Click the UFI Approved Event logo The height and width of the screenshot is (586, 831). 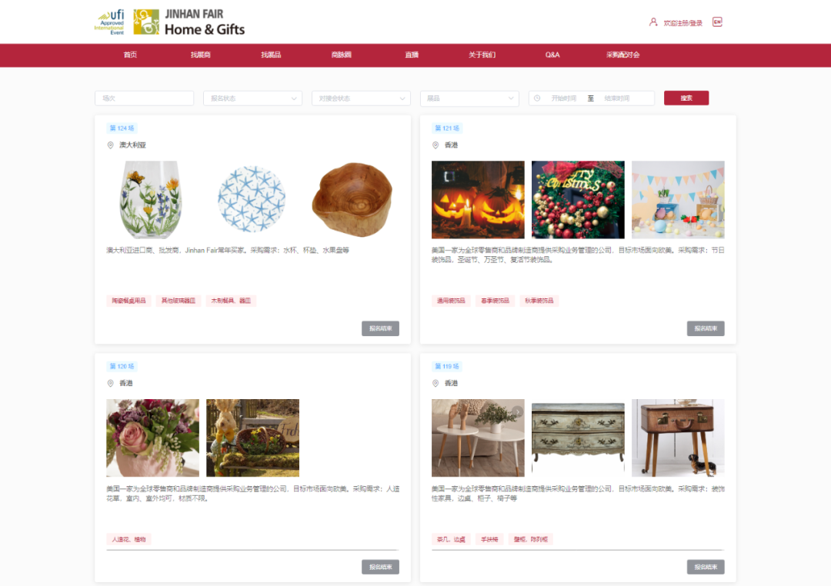click(x=110, y=22)
